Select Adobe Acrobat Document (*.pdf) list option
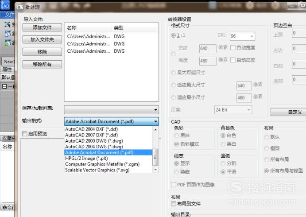The height and width of the screenshot is (217, 306). [108, 152]
